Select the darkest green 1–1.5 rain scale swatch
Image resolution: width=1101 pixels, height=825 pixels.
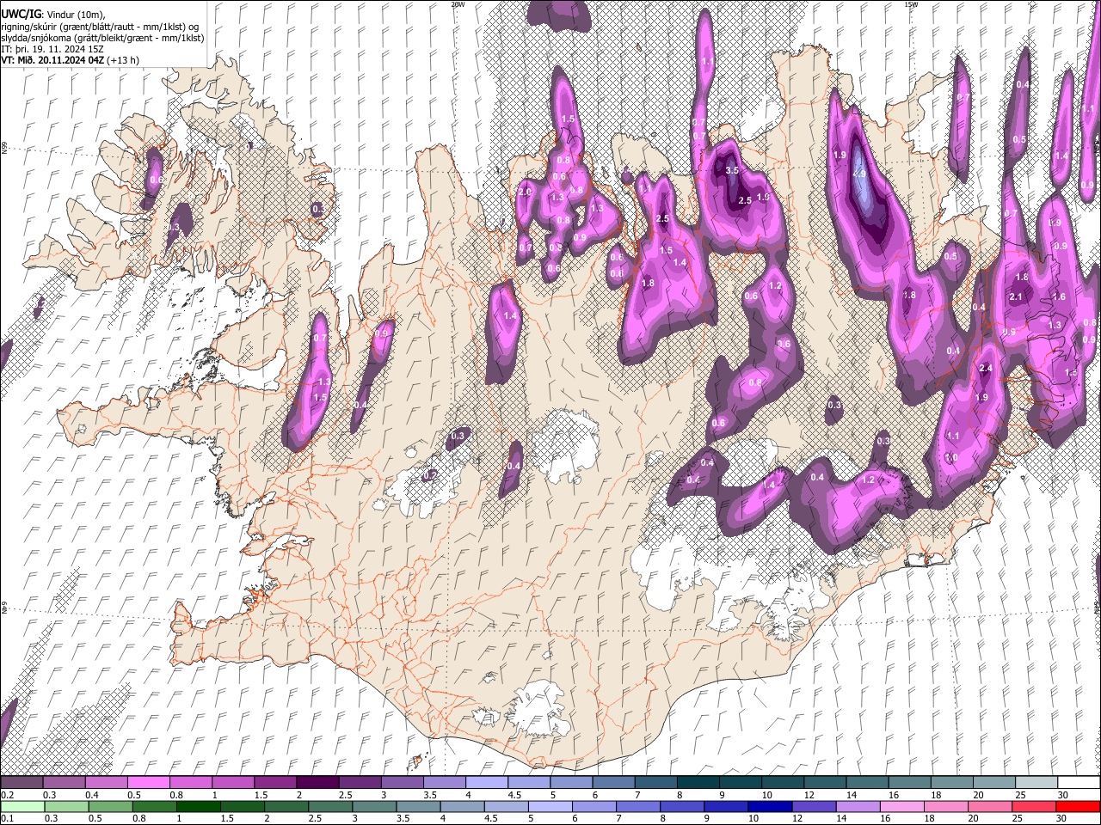pyautogui.click(x=198, y=806)
